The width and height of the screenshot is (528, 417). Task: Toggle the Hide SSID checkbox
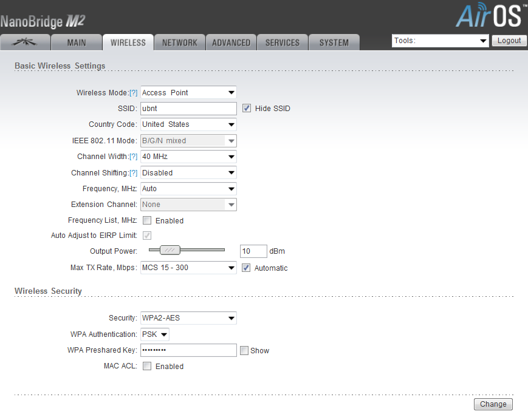(x=246, y=109)
